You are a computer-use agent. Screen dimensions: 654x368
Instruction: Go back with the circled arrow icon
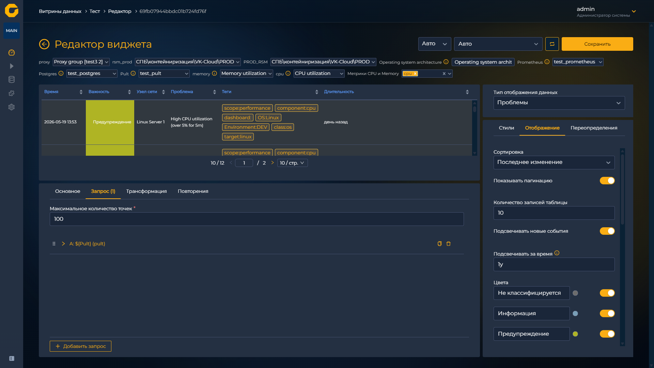coord(44,44)
